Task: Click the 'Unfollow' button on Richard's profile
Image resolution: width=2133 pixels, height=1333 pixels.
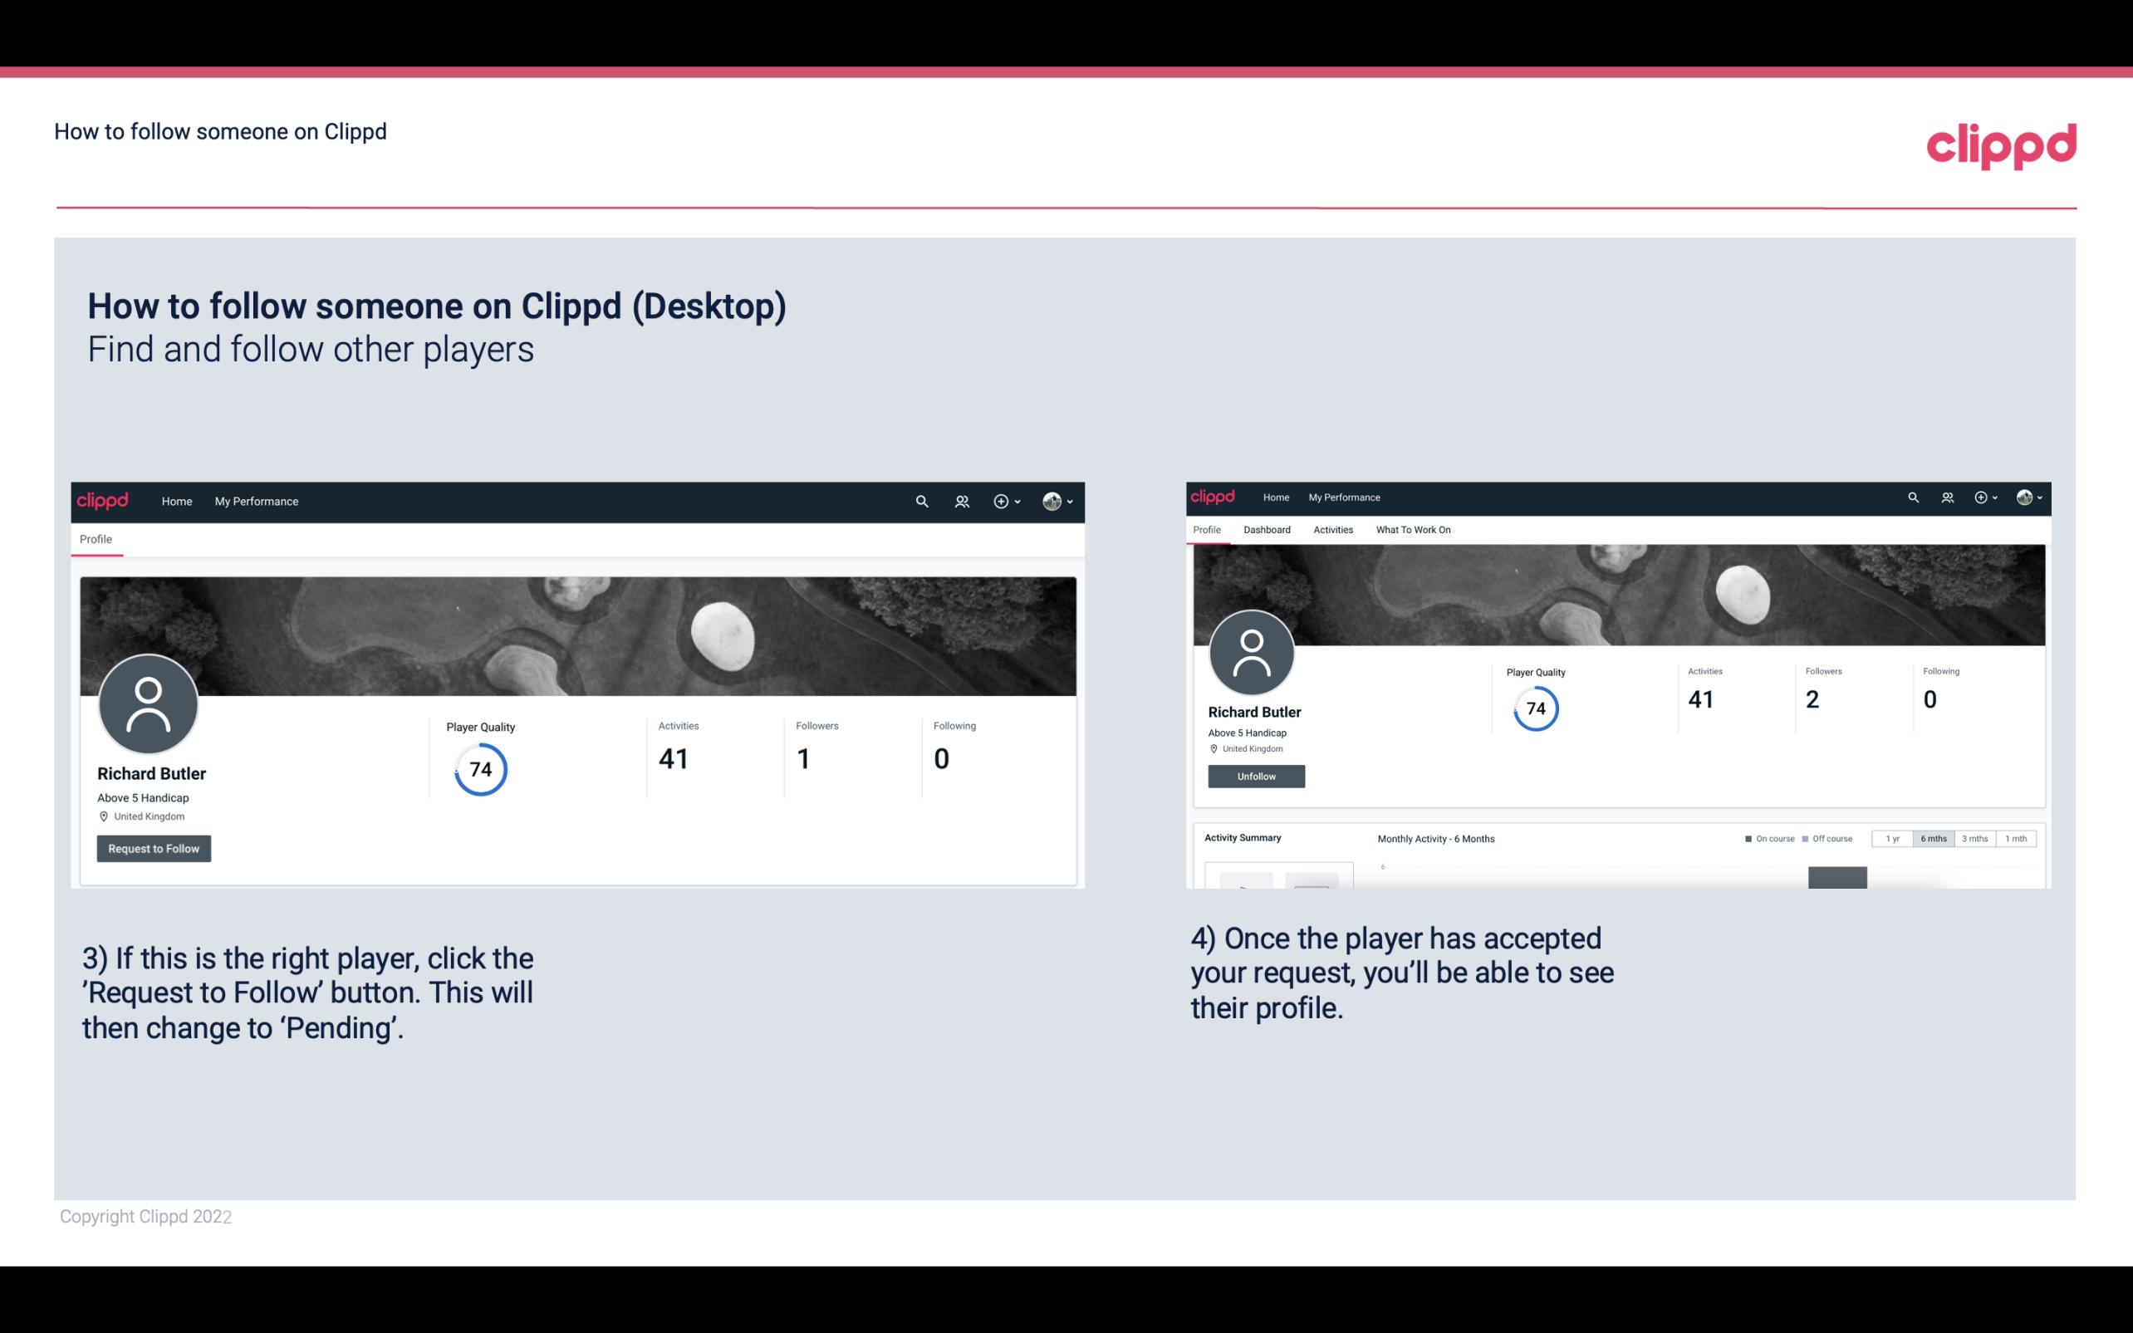Action: 1254,776
